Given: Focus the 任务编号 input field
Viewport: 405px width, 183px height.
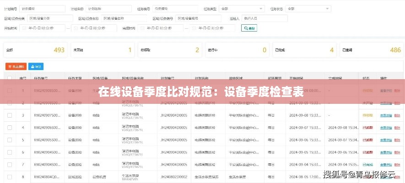Looking at the screenshot, I should pyautogui.click(x=175, y=9).
